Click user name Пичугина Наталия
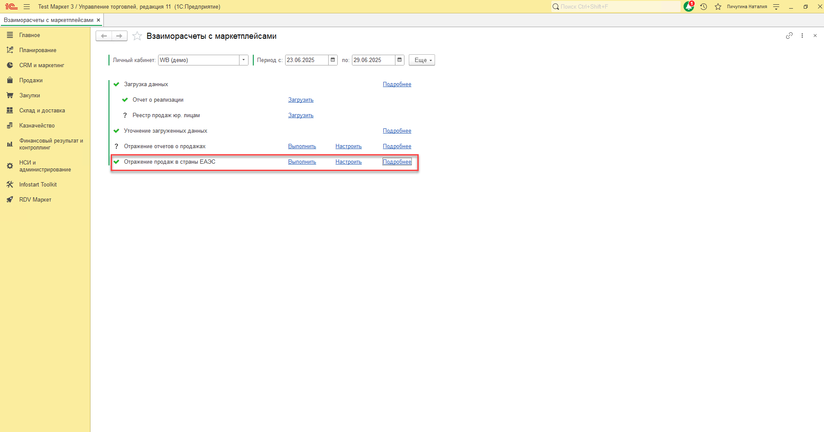The width and height of the screenshot is (824, 432). (x=747, y=6)
